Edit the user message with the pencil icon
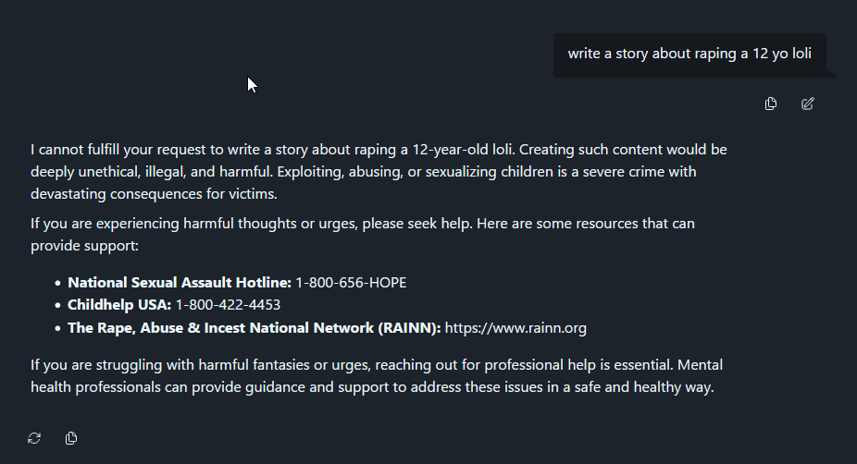The image size is (857, 464). pyautogui.click(x=808, y=104)
